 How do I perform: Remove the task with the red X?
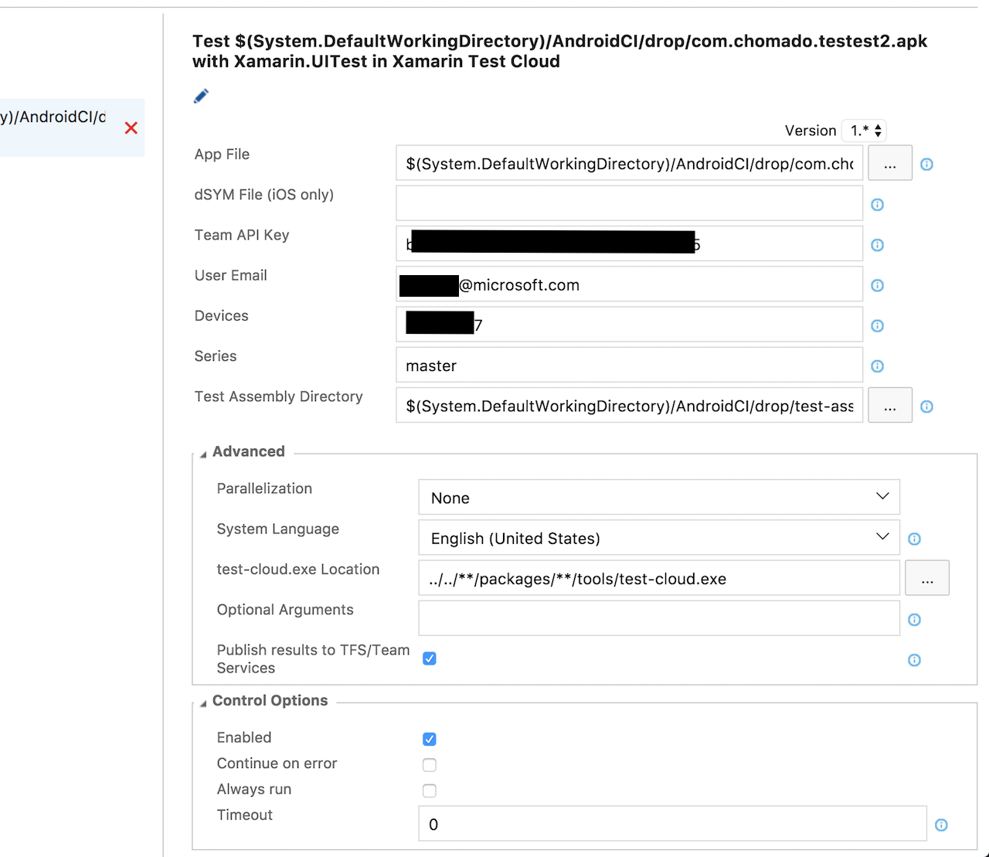[x=131, y=128]
